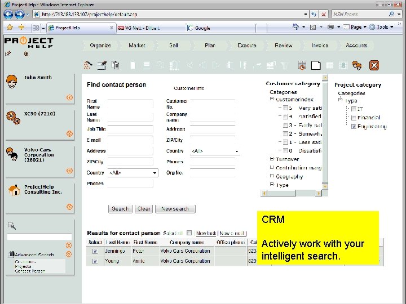Click the Clear button
Viewport: 406px width, 304px height.
pyautogui.click(x=144, y=209)
